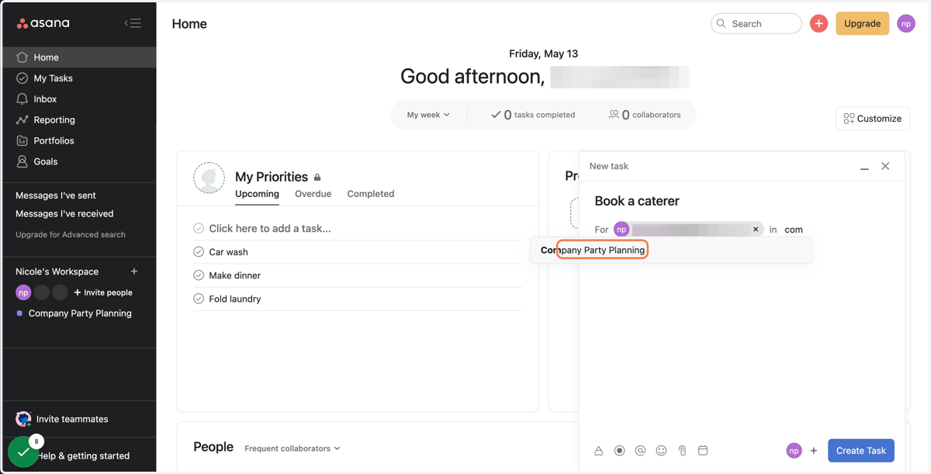Open Inbox from the sidebar
The image size is (931, 474).
tap(78, 99)
